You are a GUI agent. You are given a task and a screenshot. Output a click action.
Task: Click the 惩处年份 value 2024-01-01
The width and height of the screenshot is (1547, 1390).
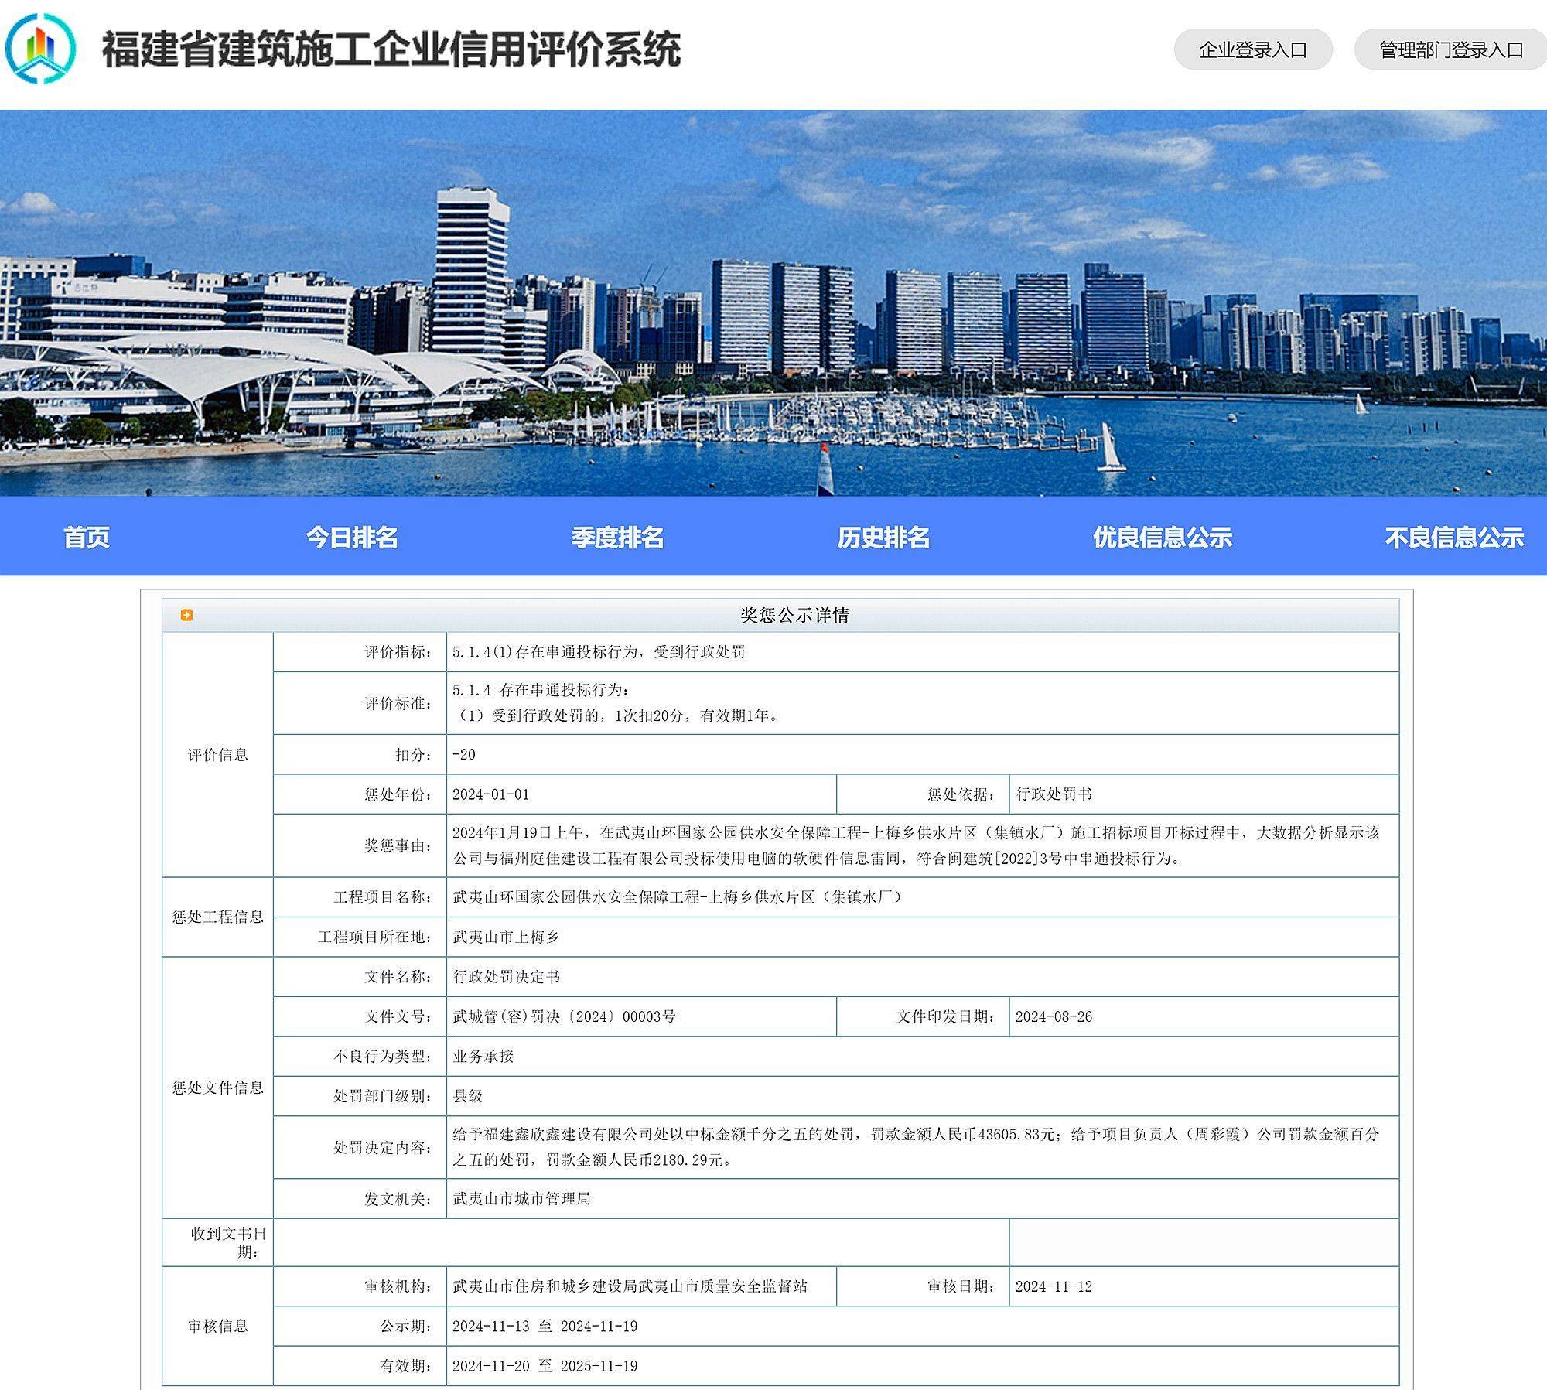point(491,794)
